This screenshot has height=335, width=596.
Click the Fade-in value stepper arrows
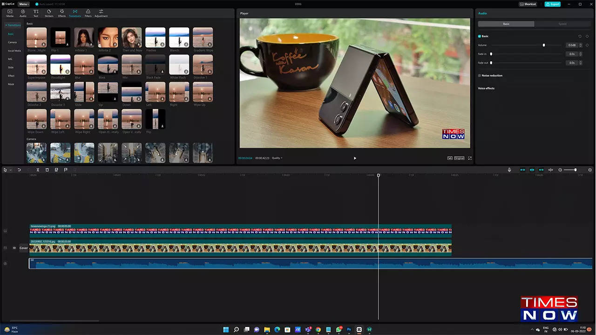point(580,54)
